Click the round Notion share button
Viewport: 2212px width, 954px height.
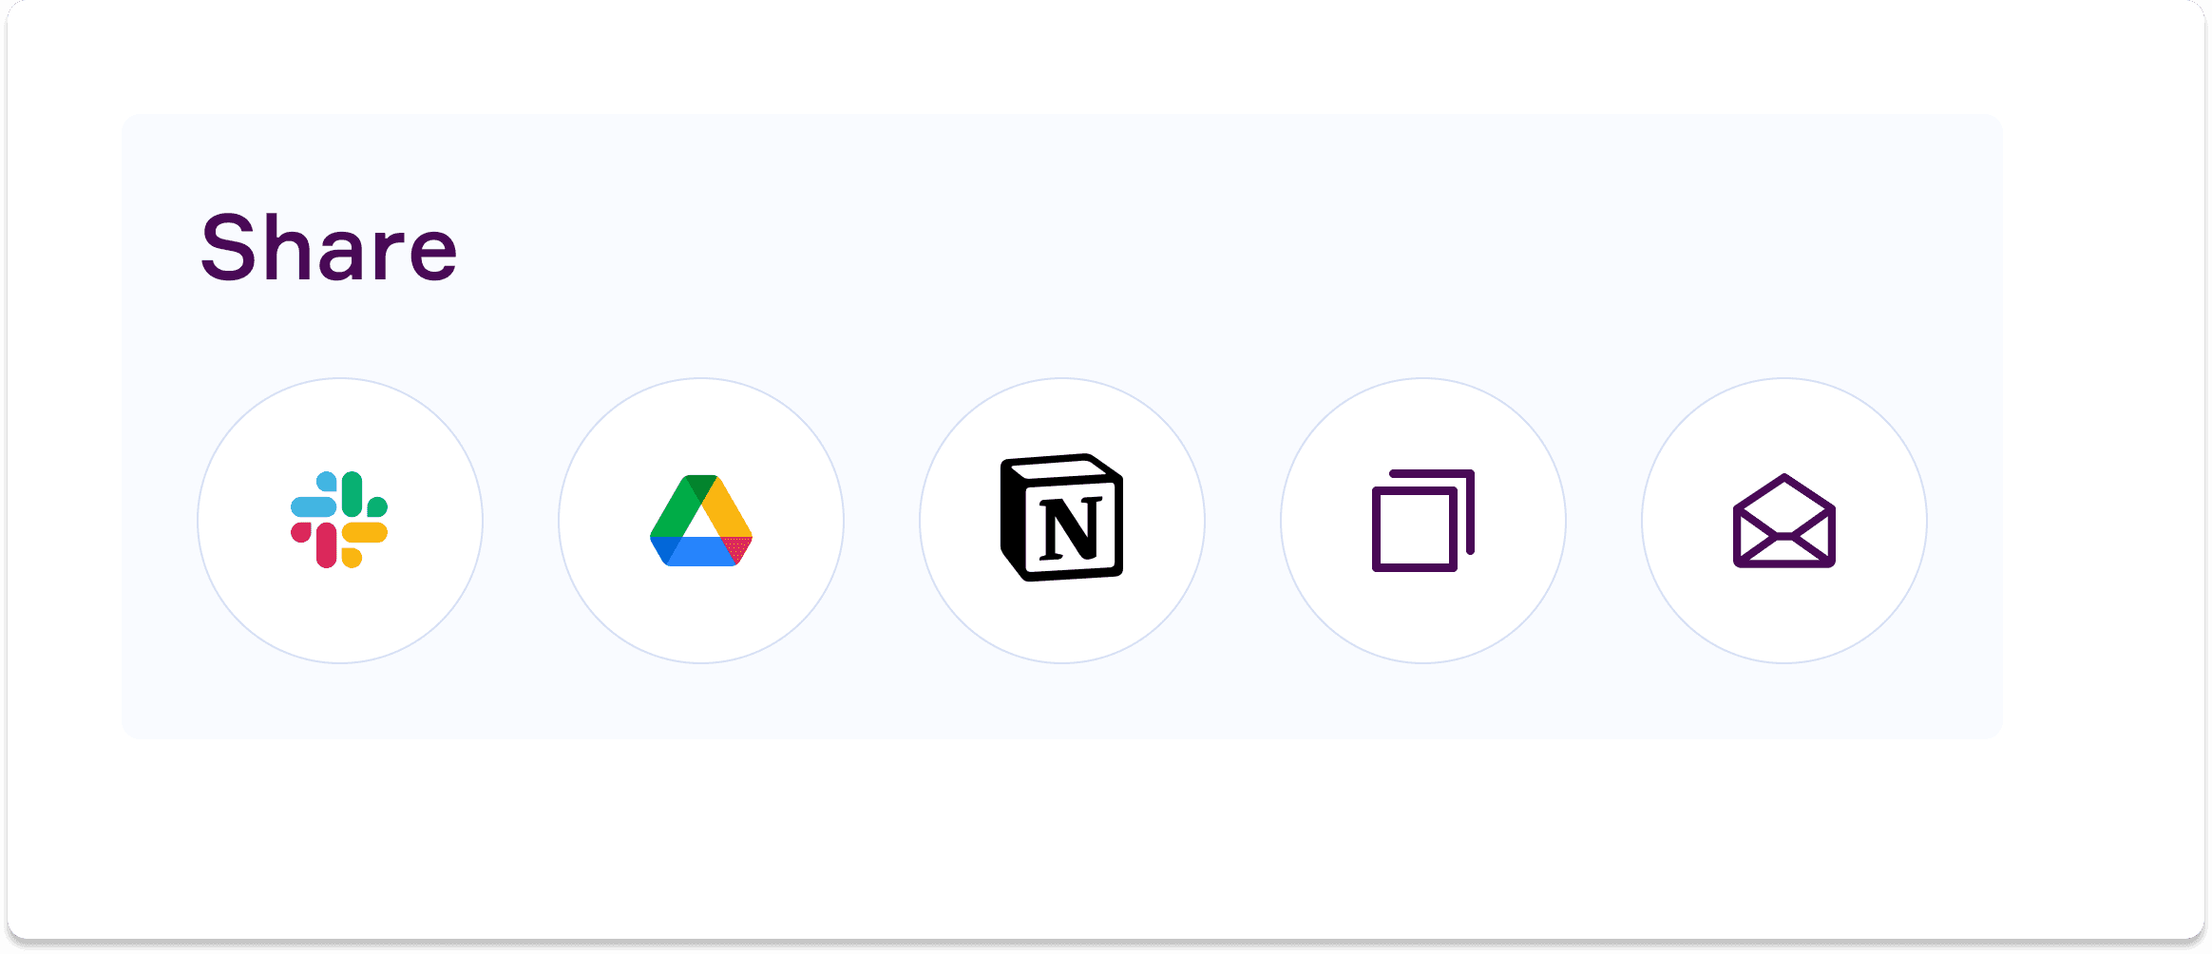click(x=1062, y=521)
